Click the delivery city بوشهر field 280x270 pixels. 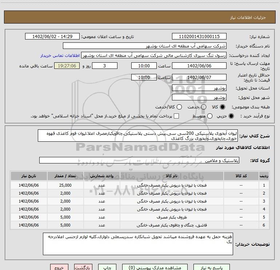tap(199, 97)
